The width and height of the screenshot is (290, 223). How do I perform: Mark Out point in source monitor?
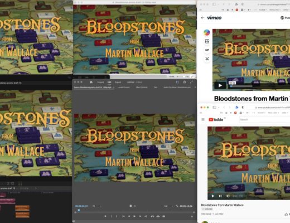pos(117,216)
